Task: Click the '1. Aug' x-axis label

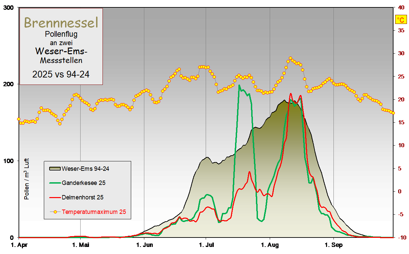Action: click(x=270, y=245)
